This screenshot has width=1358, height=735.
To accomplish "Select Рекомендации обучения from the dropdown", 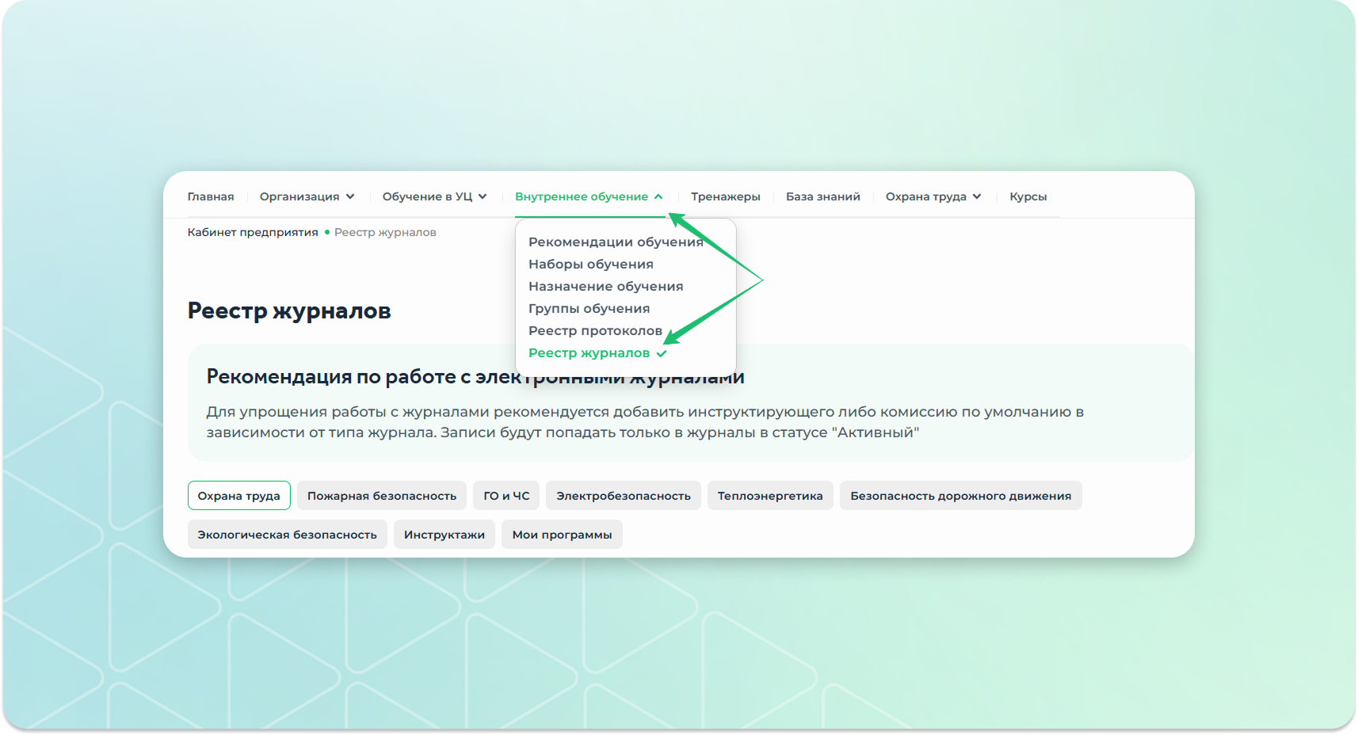I will coord(616,242).
